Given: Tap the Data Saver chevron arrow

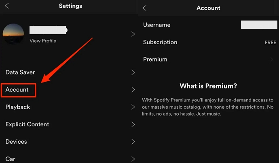Looking at the screenshot, I should pos(133,72).
